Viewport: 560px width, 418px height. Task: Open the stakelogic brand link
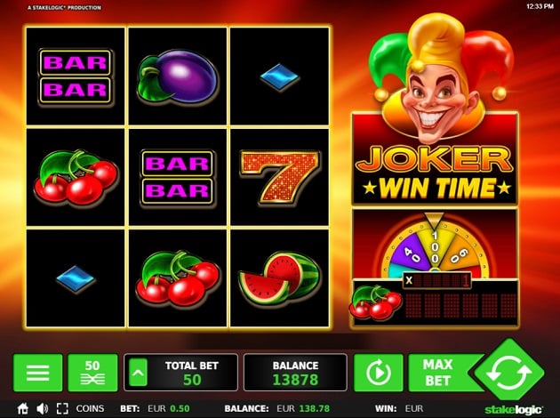click(x=514, y=409)
